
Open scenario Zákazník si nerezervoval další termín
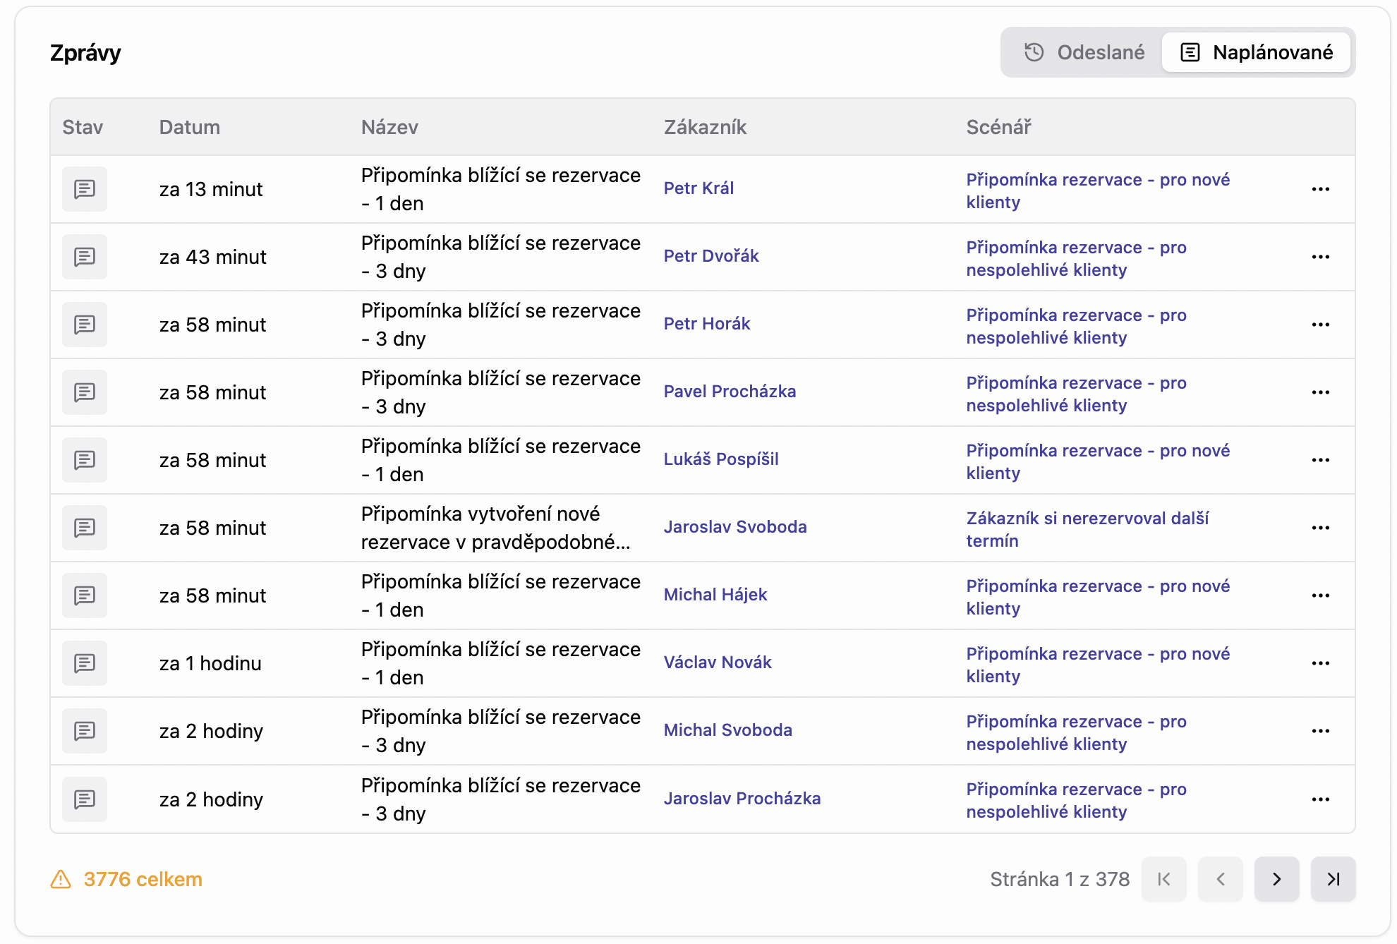pos(1087,529)
